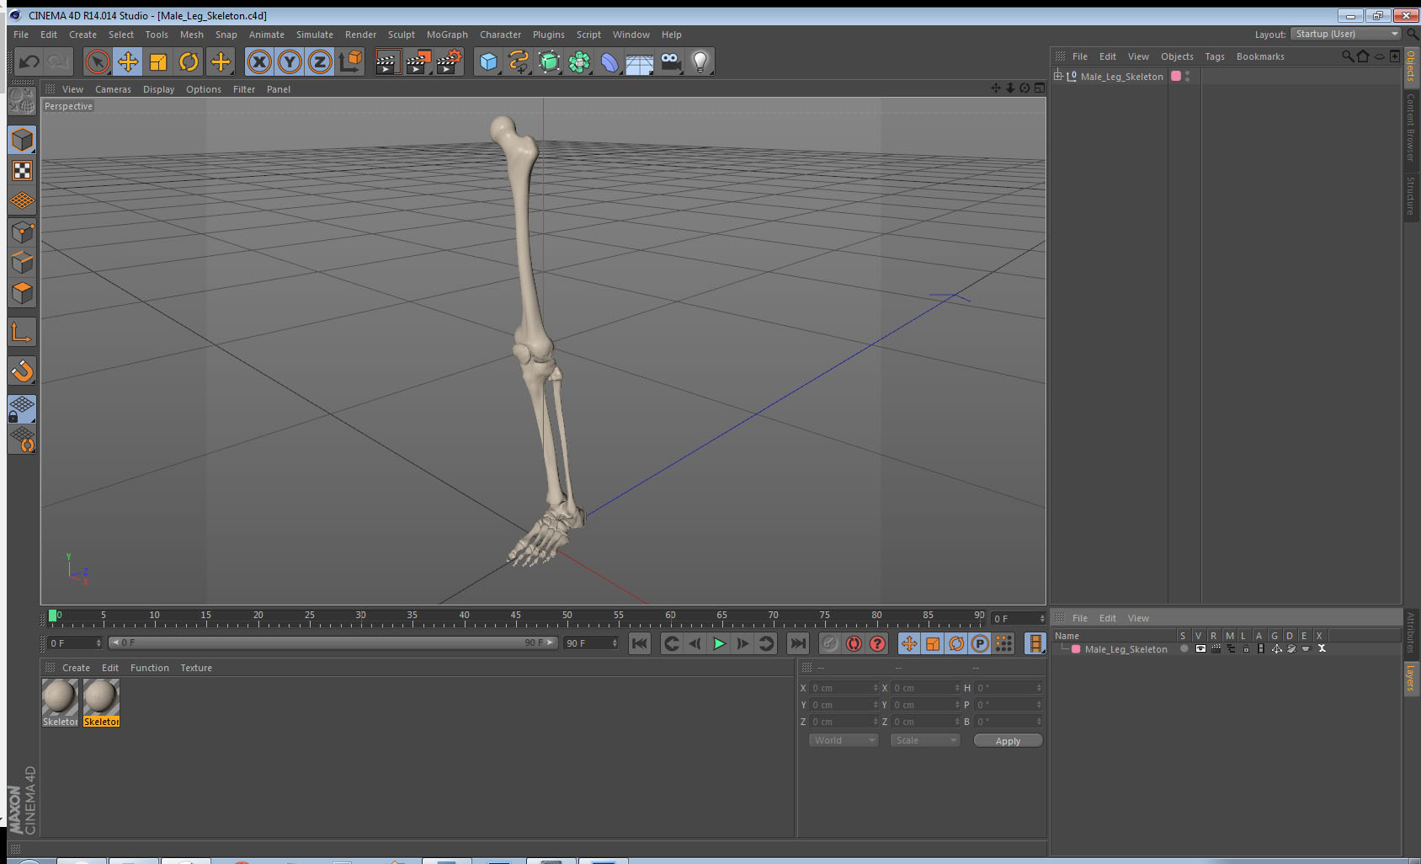The width and height of the screenshot is (1421, 864).
Task: Open the Scale mode dropdown
Action: pyautogui.click(x=925, y=740)
